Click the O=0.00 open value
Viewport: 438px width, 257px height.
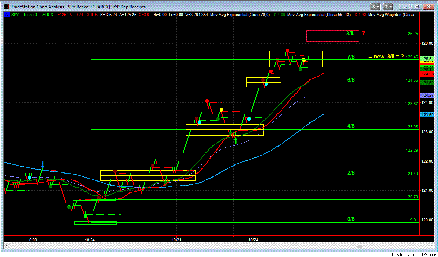tap(145, 15)
